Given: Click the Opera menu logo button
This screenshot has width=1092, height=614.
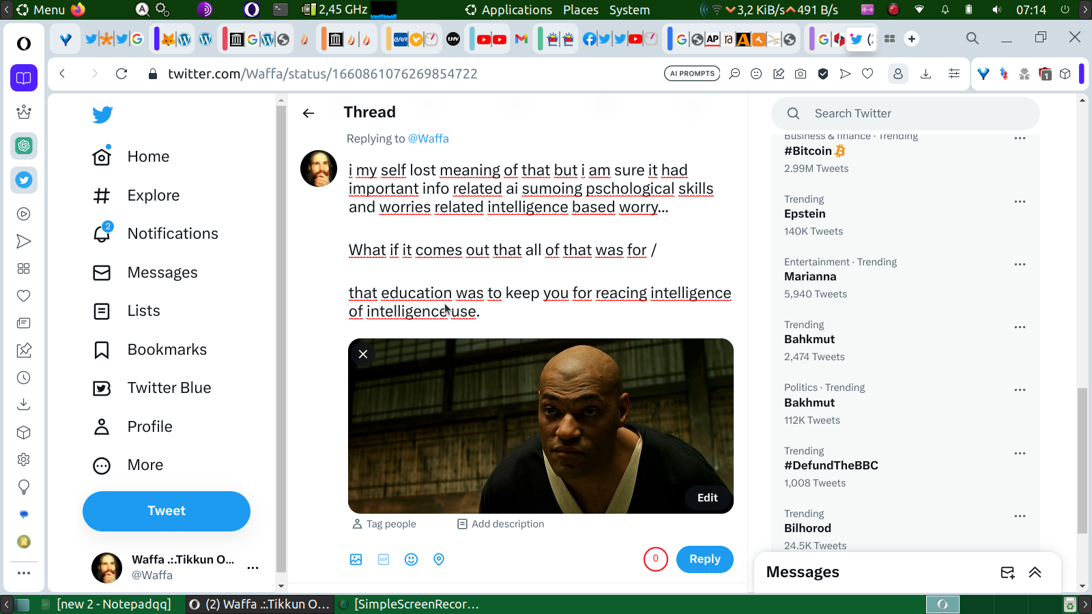Looking at the screenshot, I should point(24,43).
